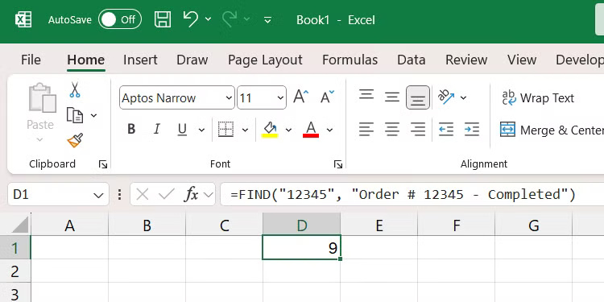Click the Select All corner triangle

(21, 225)
